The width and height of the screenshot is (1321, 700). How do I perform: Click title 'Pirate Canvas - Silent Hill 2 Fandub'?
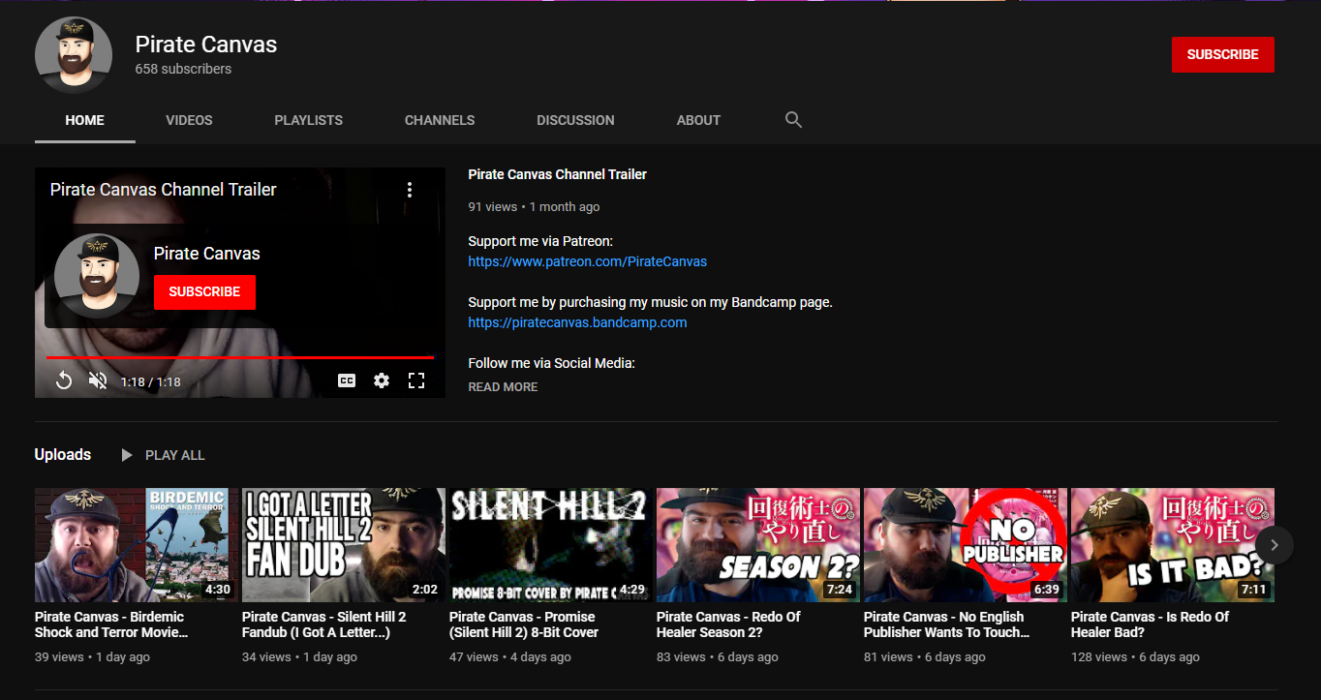pos(324,624)
